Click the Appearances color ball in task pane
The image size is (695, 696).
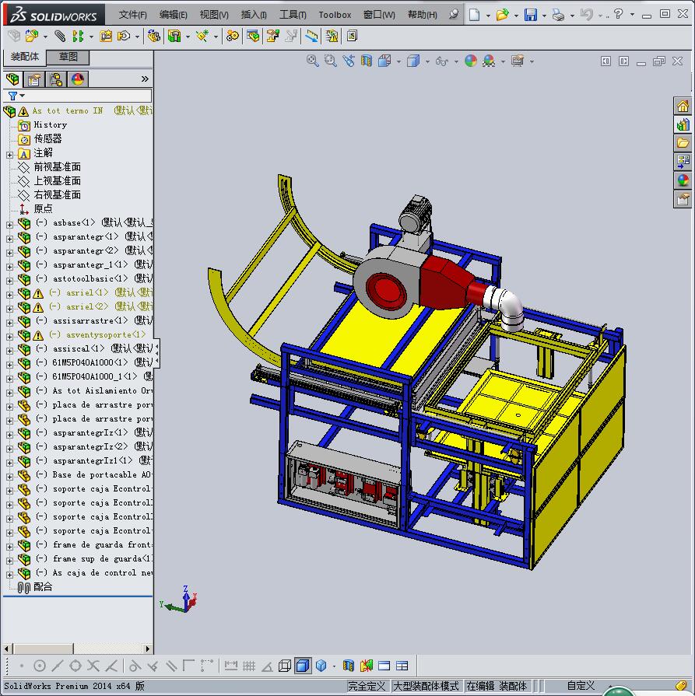point(682,180)
